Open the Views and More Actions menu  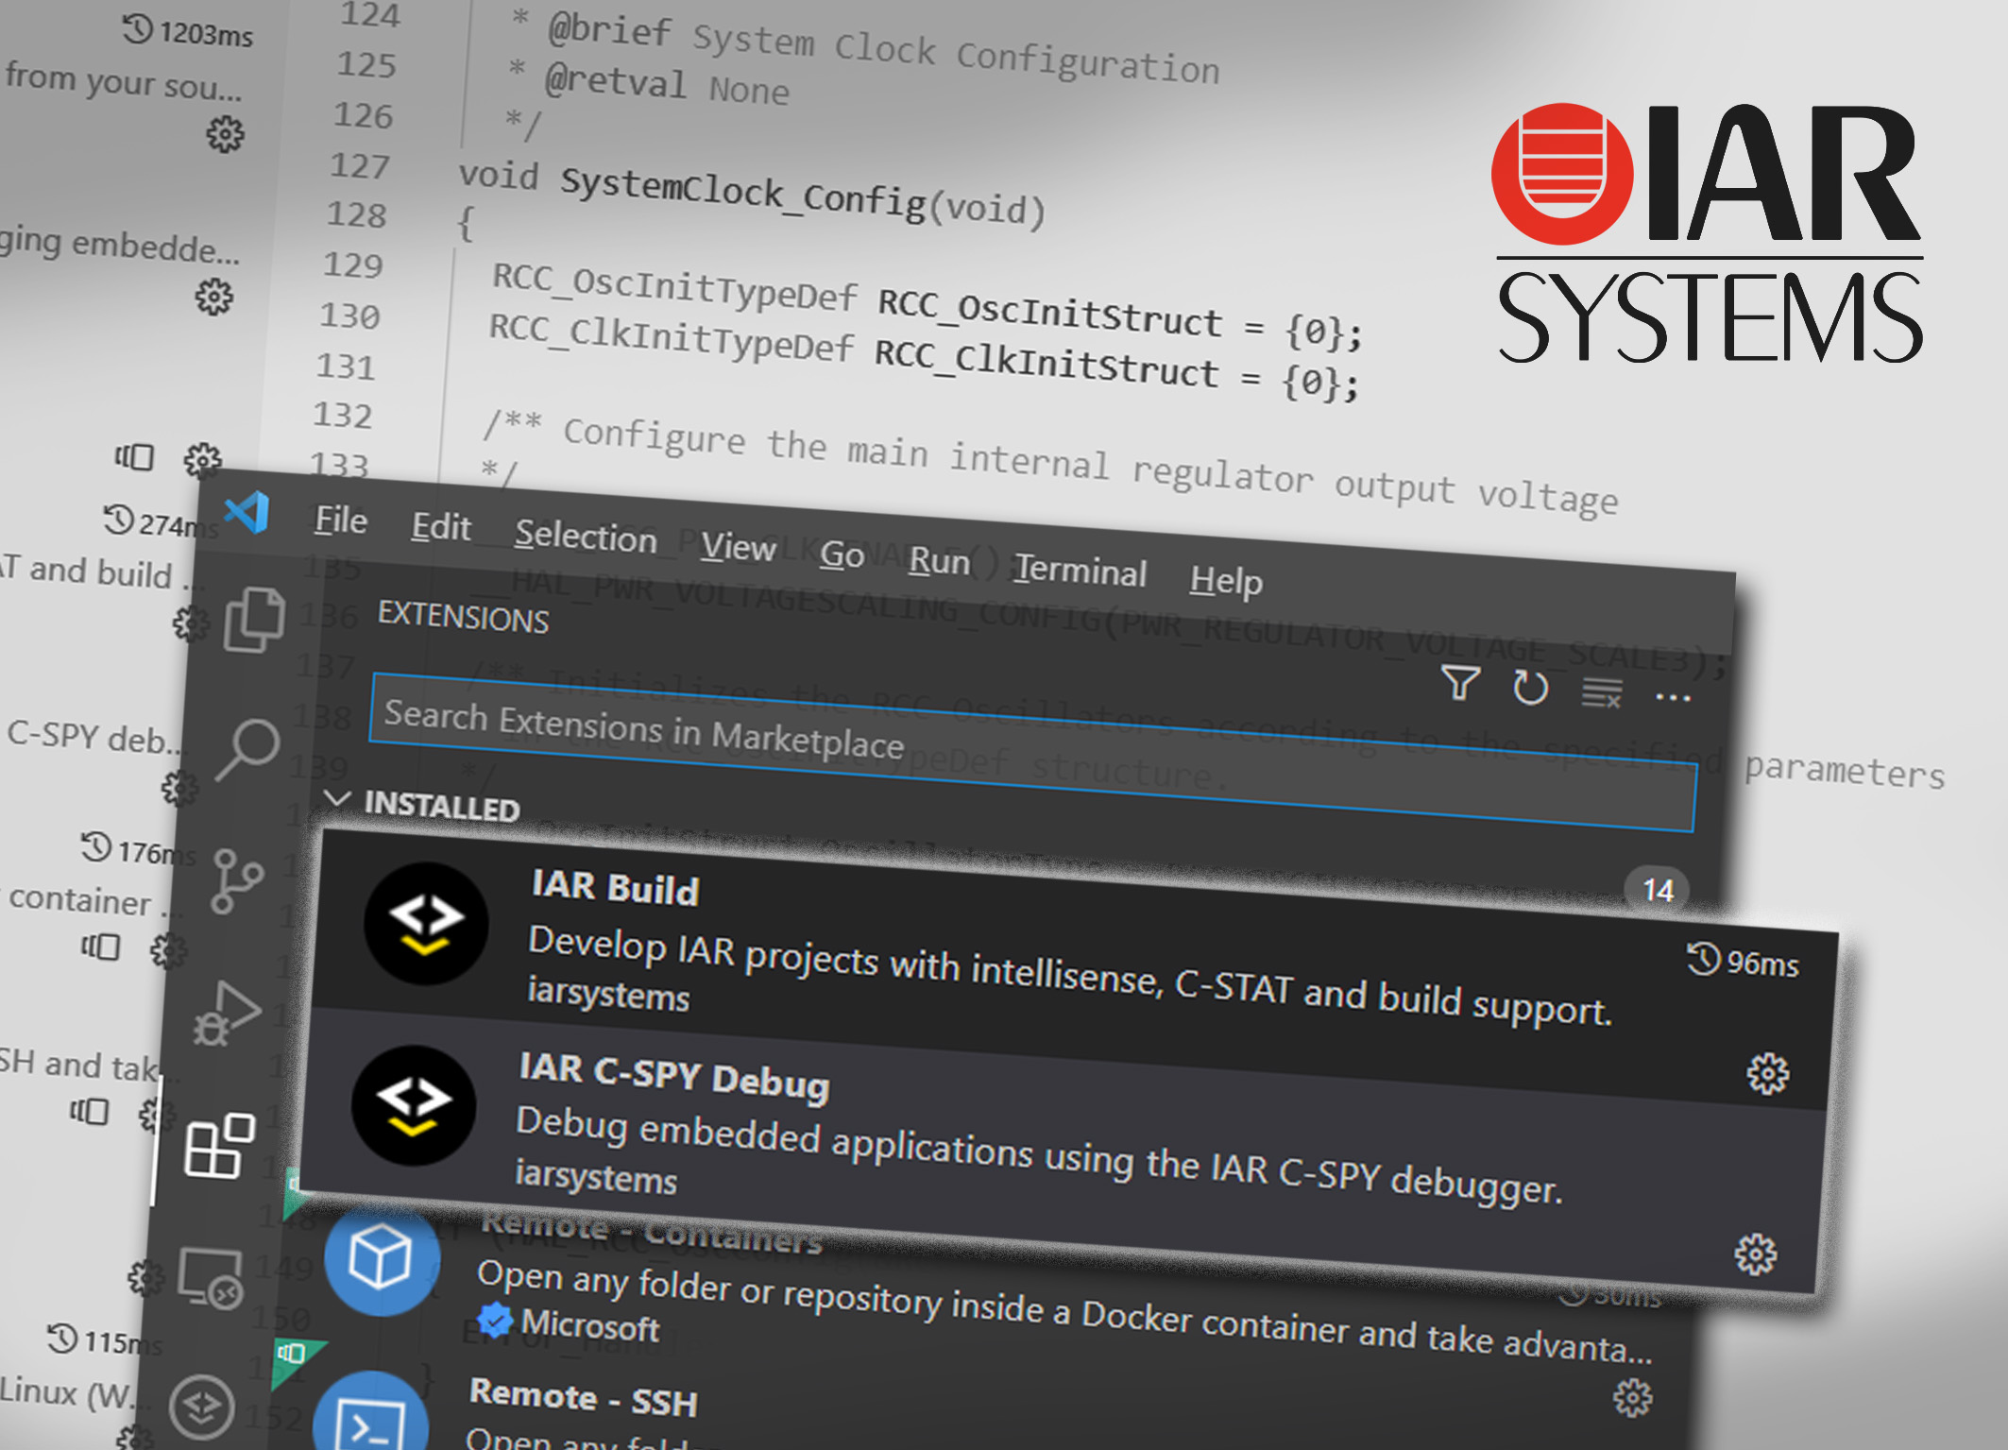click(1674, 697)
